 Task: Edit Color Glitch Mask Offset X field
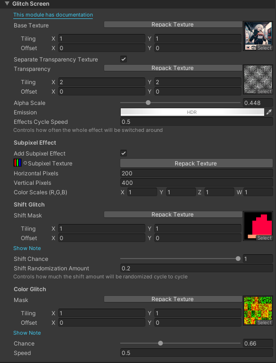click(102, 322)
